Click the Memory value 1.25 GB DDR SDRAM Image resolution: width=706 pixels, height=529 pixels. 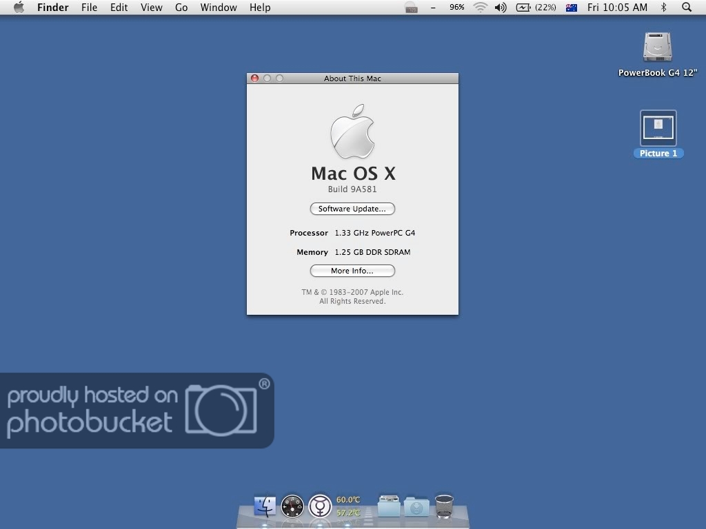(x=372, y=252)
